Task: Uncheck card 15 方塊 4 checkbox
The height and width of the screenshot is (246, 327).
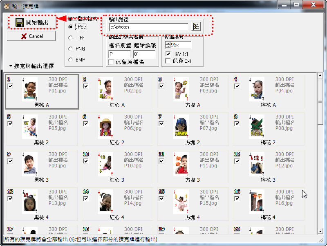Action: click(161, 199)
